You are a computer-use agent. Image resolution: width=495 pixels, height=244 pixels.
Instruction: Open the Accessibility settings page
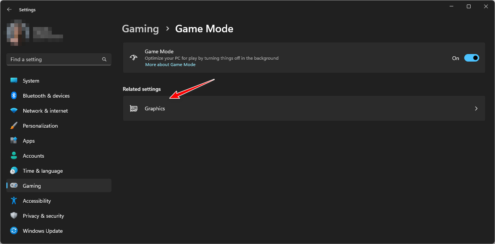click(x=37, y=201)
